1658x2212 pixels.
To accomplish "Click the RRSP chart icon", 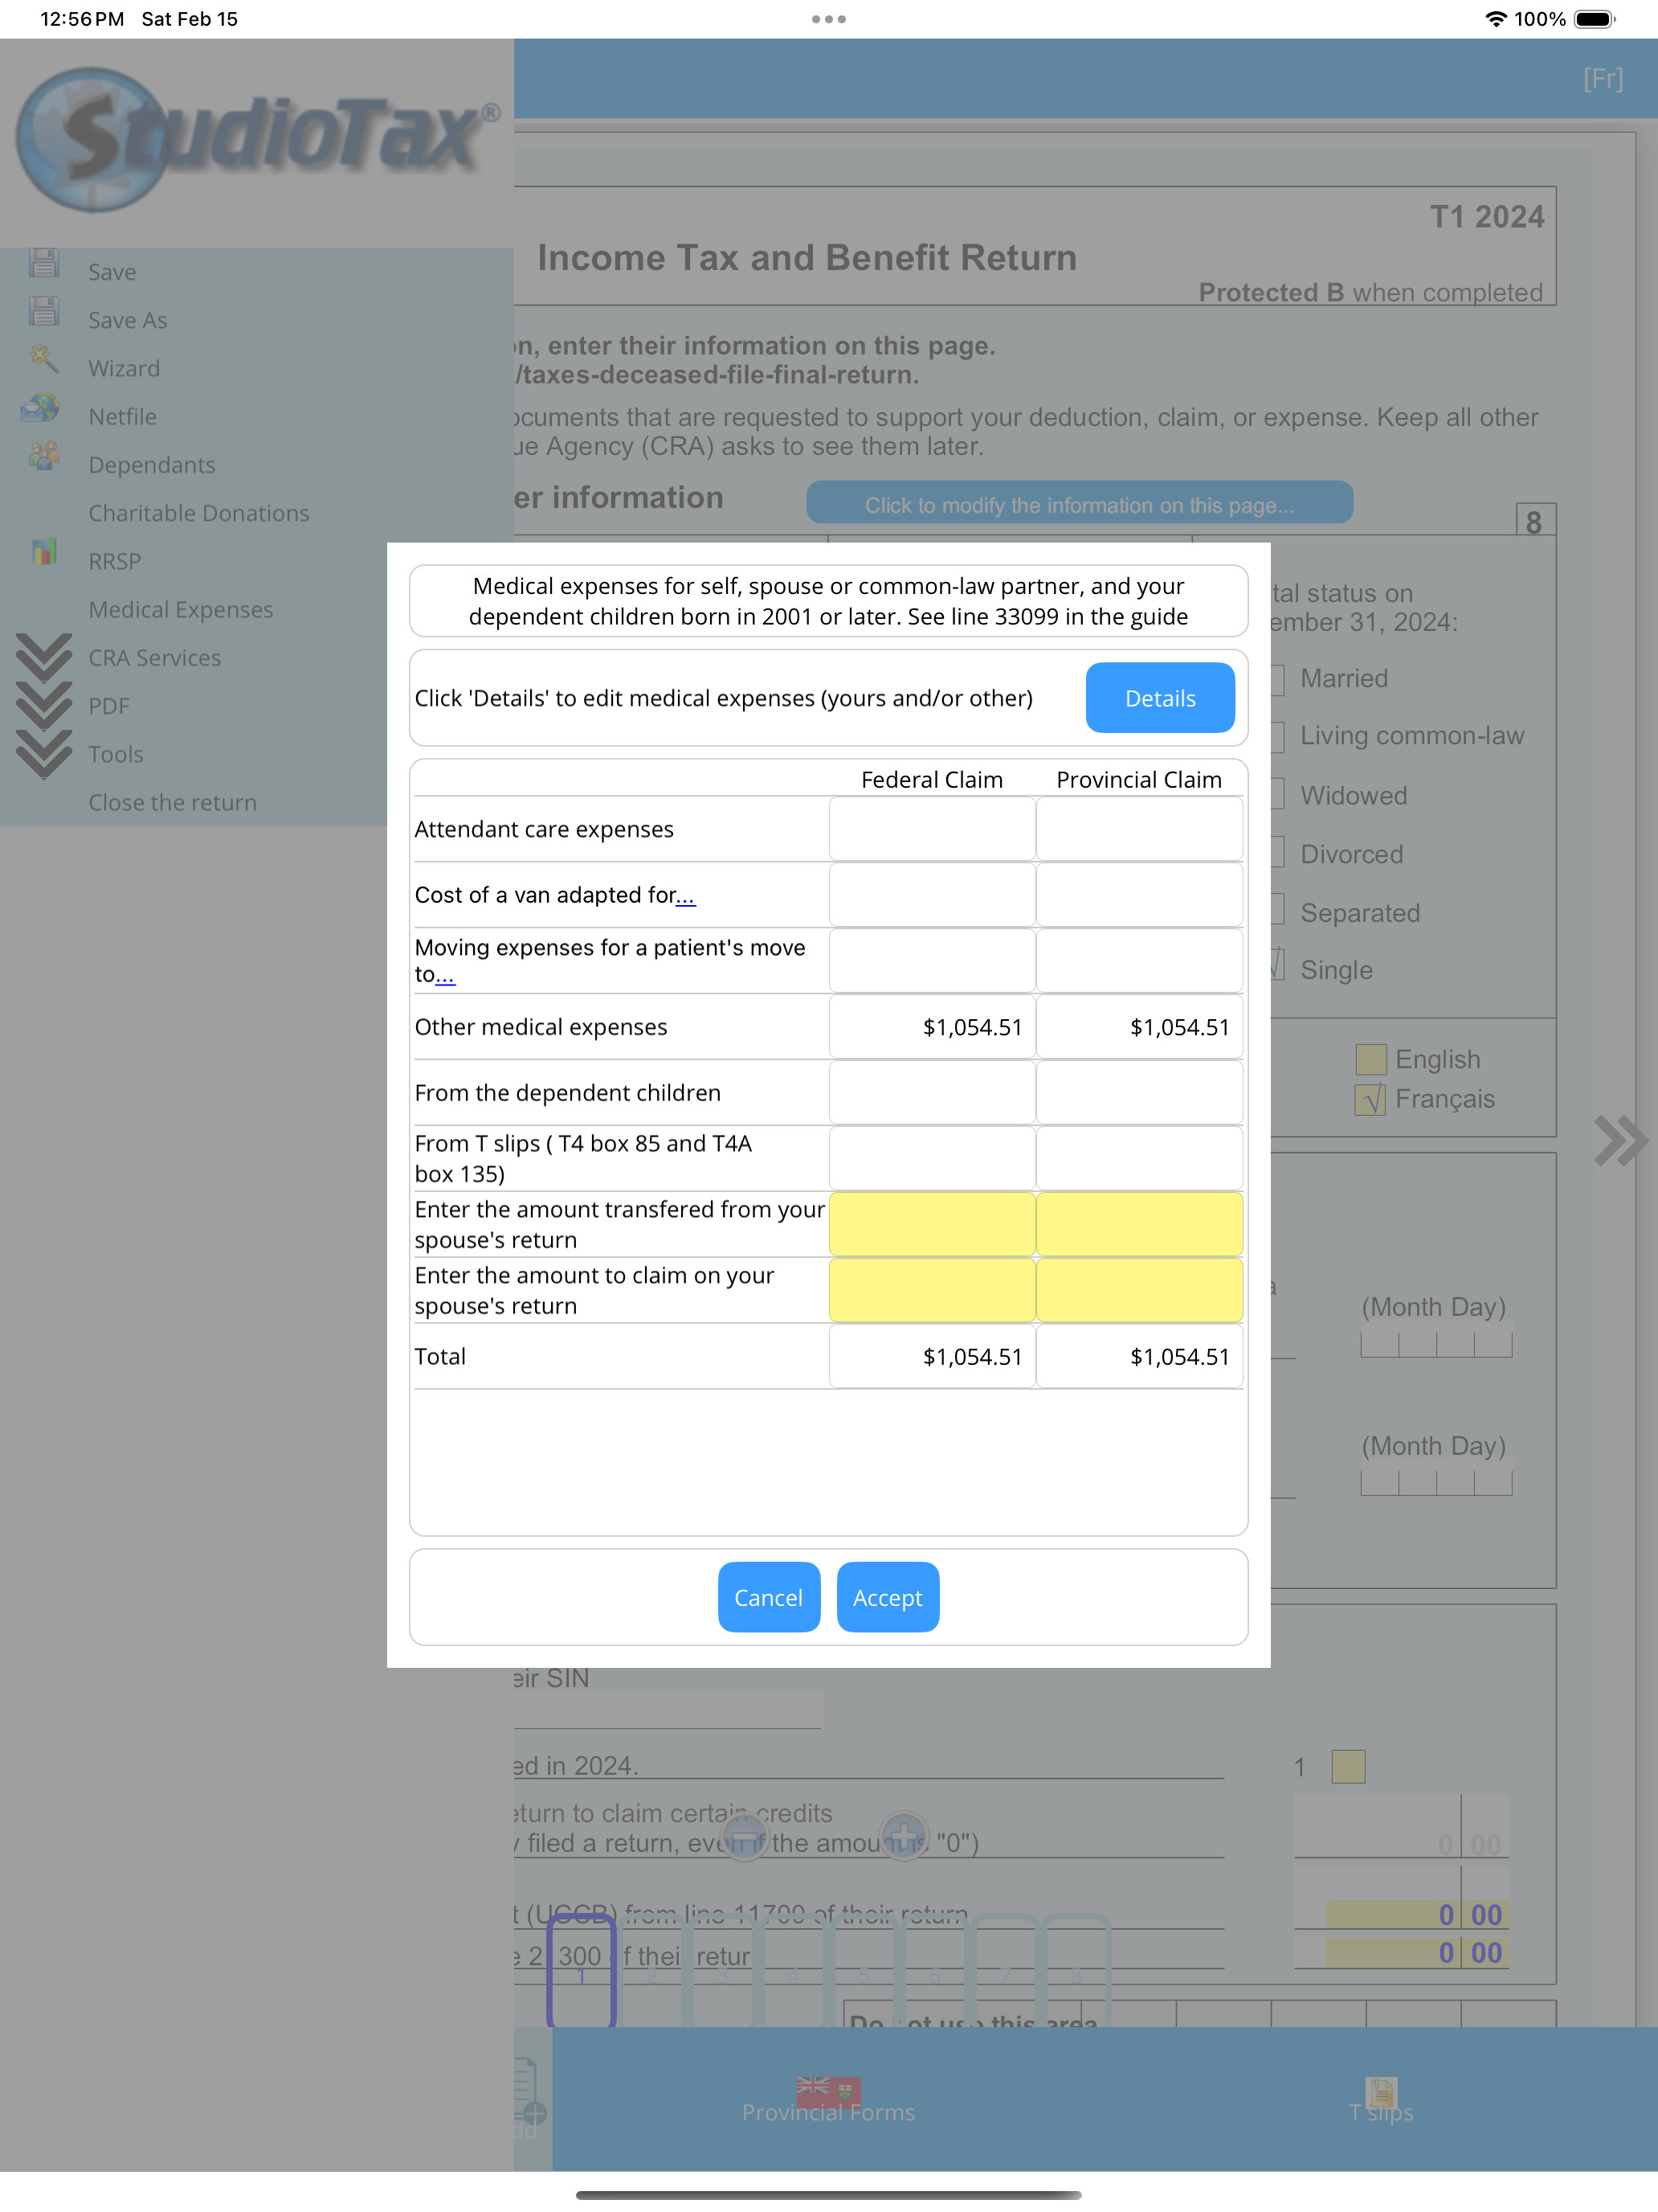I will click(x=44, y=551).
